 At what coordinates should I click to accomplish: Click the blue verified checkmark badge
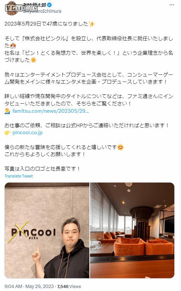point(50,5)
